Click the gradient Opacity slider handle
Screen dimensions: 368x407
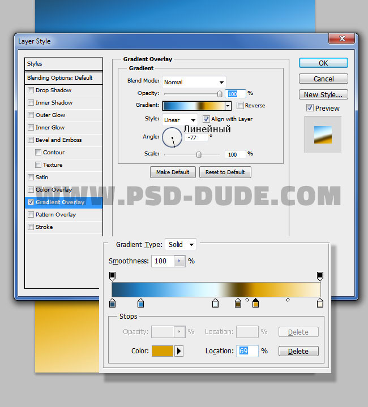pyautogui.click(x=220, y=94)
